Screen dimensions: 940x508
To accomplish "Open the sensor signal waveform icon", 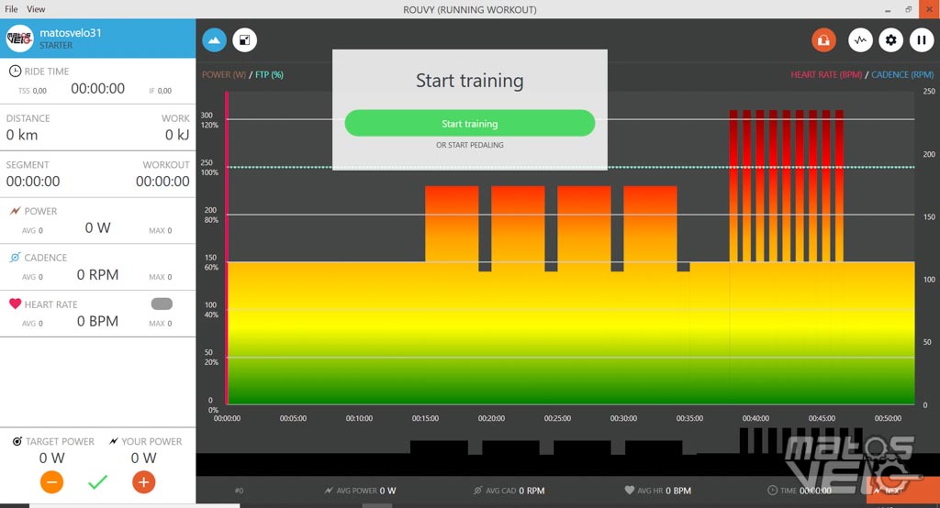I will coord(860,40).
